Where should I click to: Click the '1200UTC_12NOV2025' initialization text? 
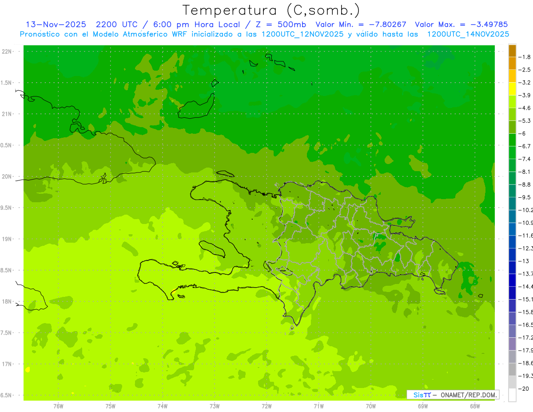(x=302, y=34)
